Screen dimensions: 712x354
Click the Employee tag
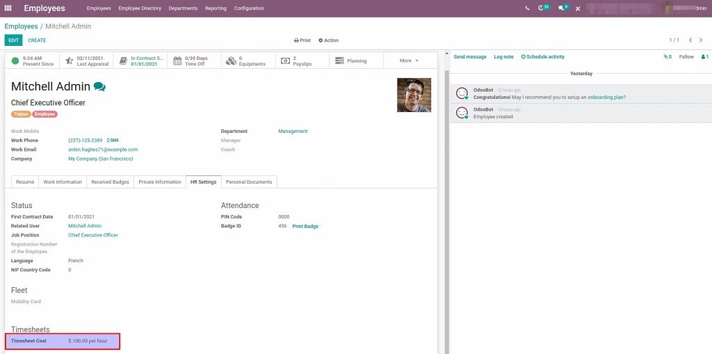tap(45, 114)
